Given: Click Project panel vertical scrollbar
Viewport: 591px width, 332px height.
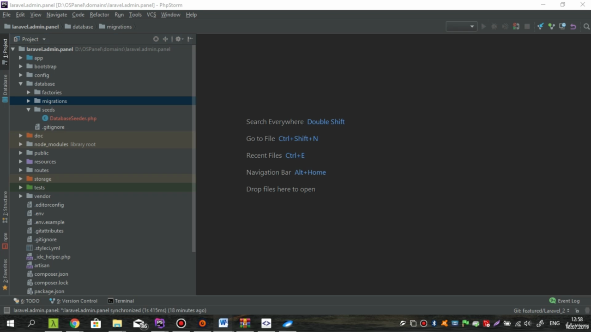Looking at the screenshot, I should pyautogui.click(x=194, y=149).
